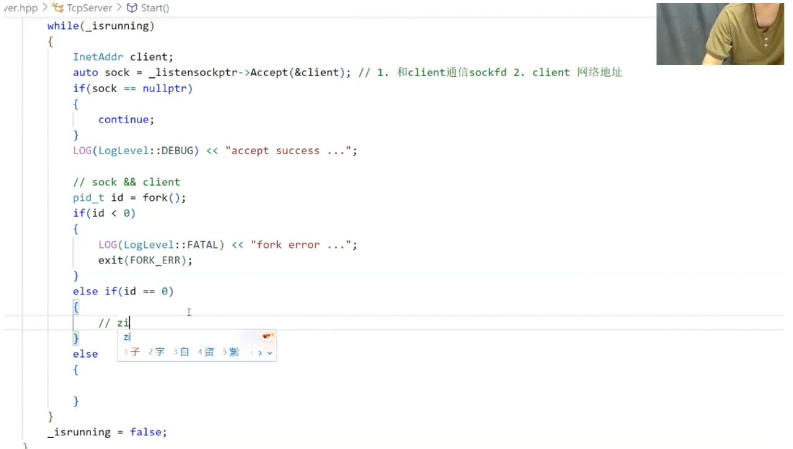
Task: Click the comment '// sock && client'
Action: tap(126, 182)
